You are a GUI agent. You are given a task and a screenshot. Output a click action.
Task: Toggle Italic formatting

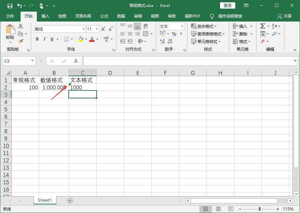tap(45, 39)
